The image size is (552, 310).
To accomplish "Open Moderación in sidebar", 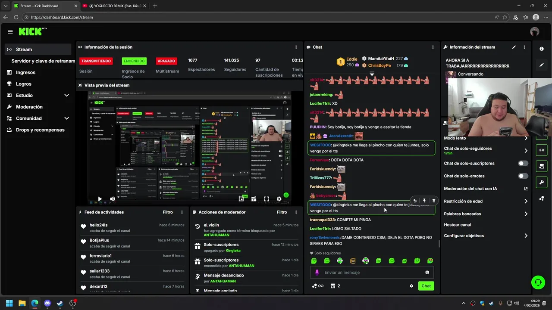I will (29, 107).
